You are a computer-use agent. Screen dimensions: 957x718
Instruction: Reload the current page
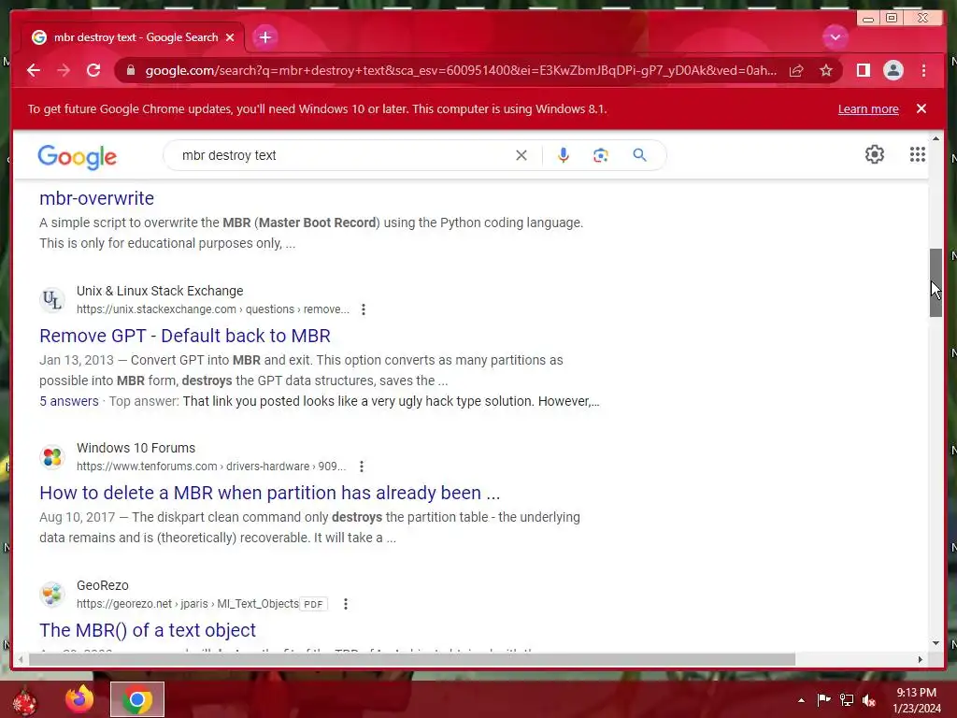pyautogui.click(x=93, y=70)
